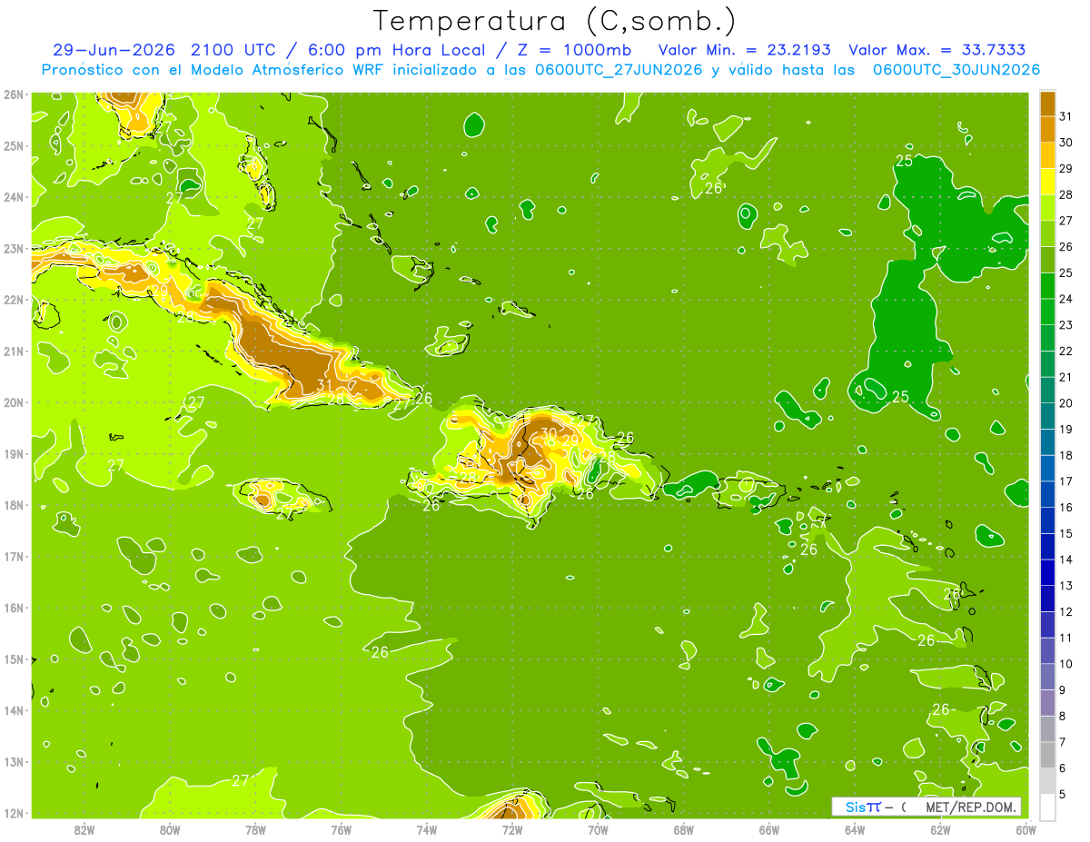Image resolution: width=1090 pixels, height=842 pixels.
Task: Click the colorbar label '11'
Action: (x=1065, y=638)
